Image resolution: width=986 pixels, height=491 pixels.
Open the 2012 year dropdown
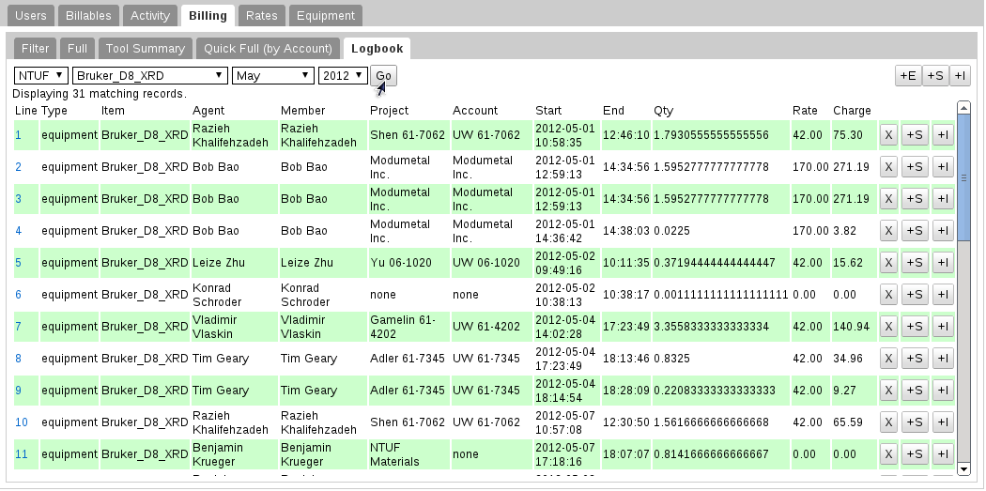tap(344, 75)
